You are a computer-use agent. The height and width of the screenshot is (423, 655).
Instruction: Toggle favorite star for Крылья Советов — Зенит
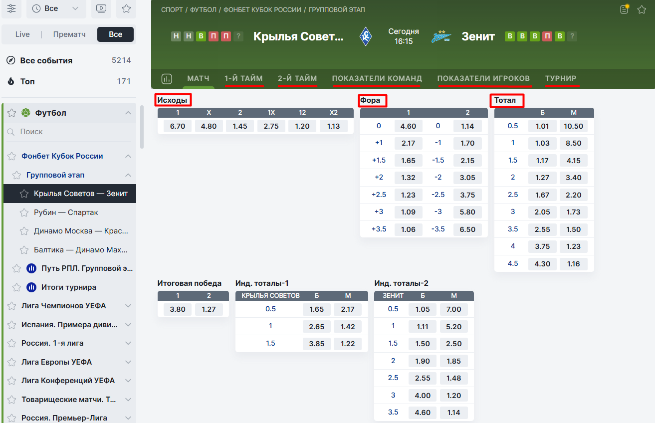(24, 194)
